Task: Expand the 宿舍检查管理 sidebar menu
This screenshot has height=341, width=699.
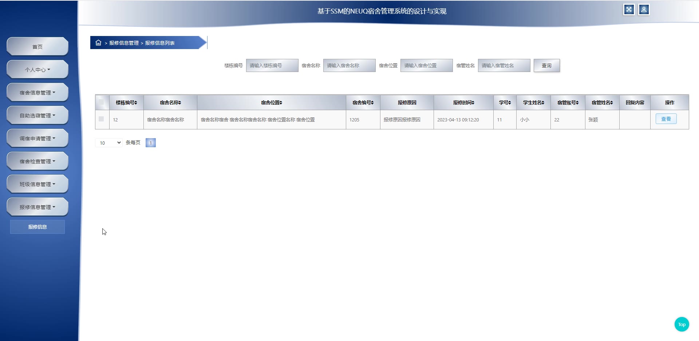Action: (x=37, y=161)
